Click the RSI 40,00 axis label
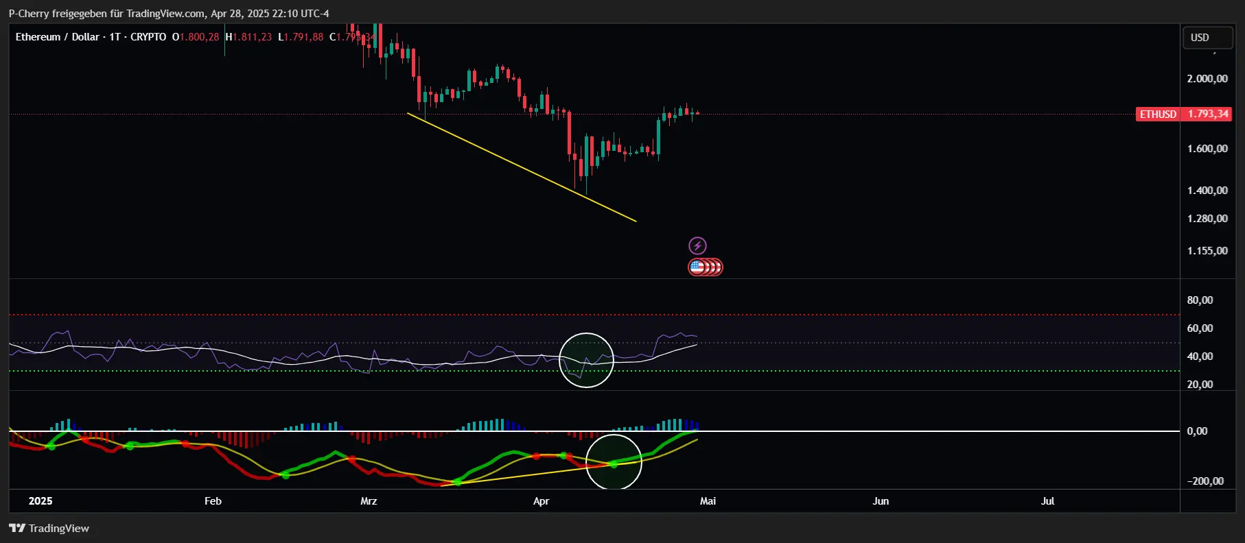Image resolution: width=1245 pixels, height=543 pixels. pos(1200,357)
